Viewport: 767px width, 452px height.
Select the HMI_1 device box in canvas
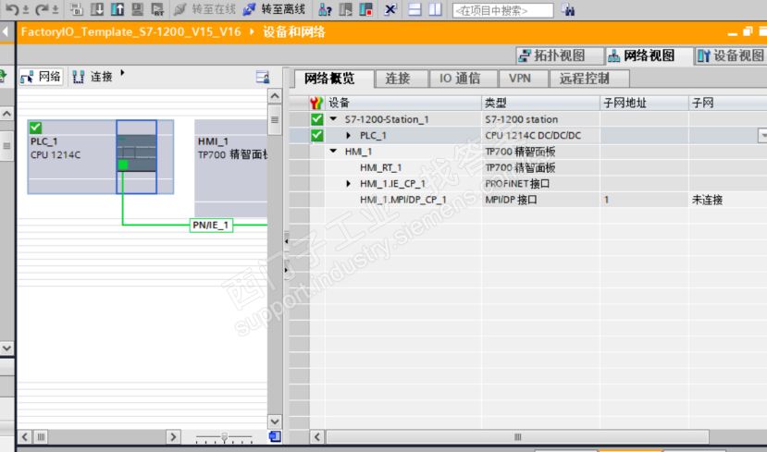coord(231,168)
